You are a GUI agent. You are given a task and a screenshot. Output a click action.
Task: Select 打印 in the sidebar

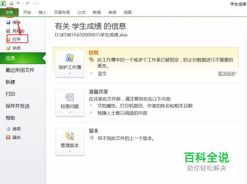[10, 94]
